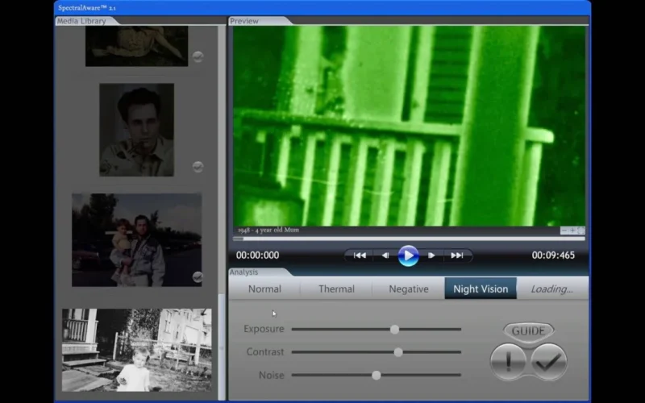This screenshot has height=403, width=645.
Task: Select the Night Vision analysis tab
Action: (481, 289)
